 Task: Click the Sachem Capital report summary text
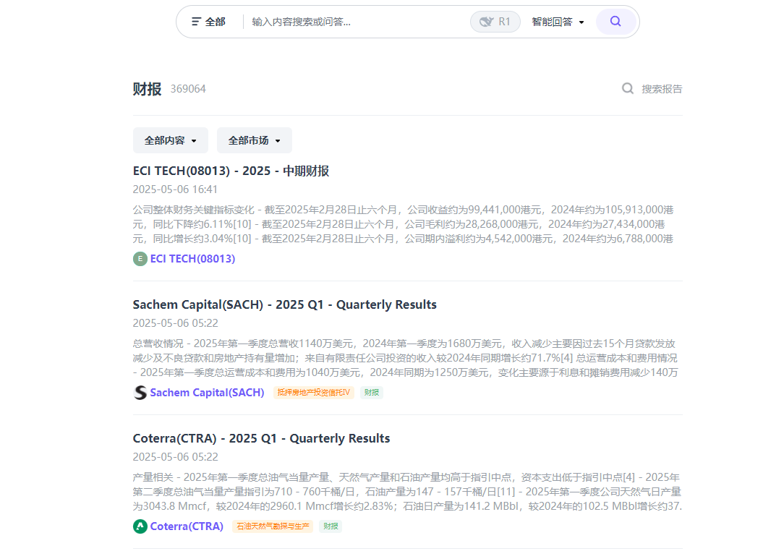point(406,358)
